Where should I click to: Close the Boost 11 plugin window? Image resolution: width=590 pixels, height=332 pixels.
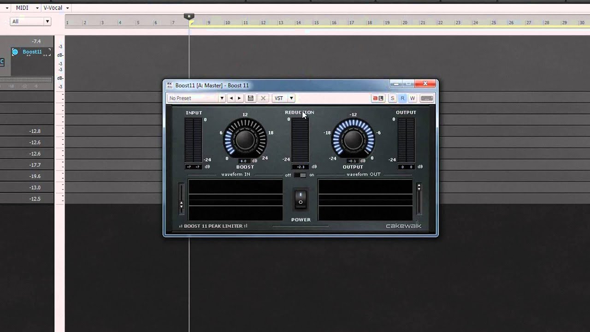point(425,84)
